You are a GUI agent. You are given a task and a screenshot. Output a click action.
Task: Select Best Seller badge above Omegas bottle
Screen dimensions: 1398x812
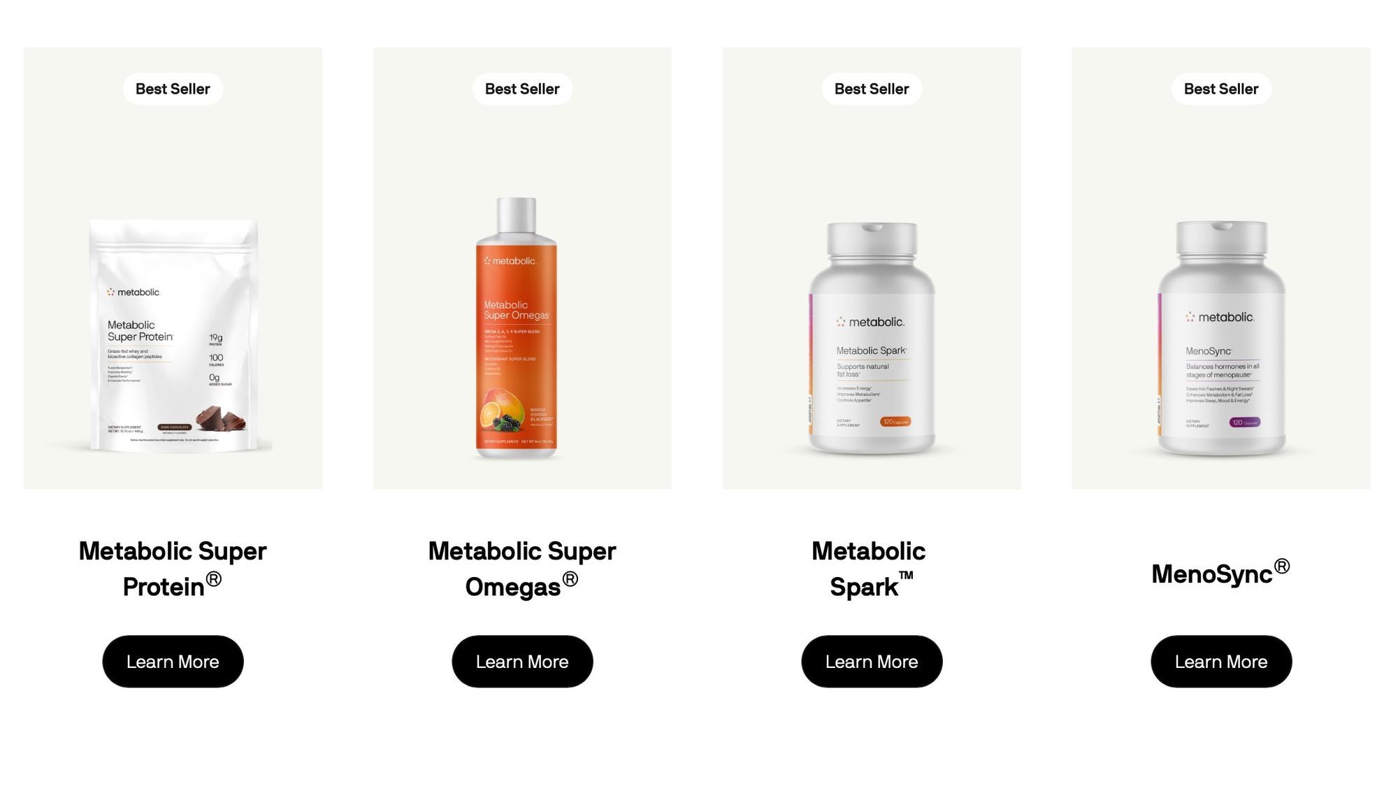522,89
